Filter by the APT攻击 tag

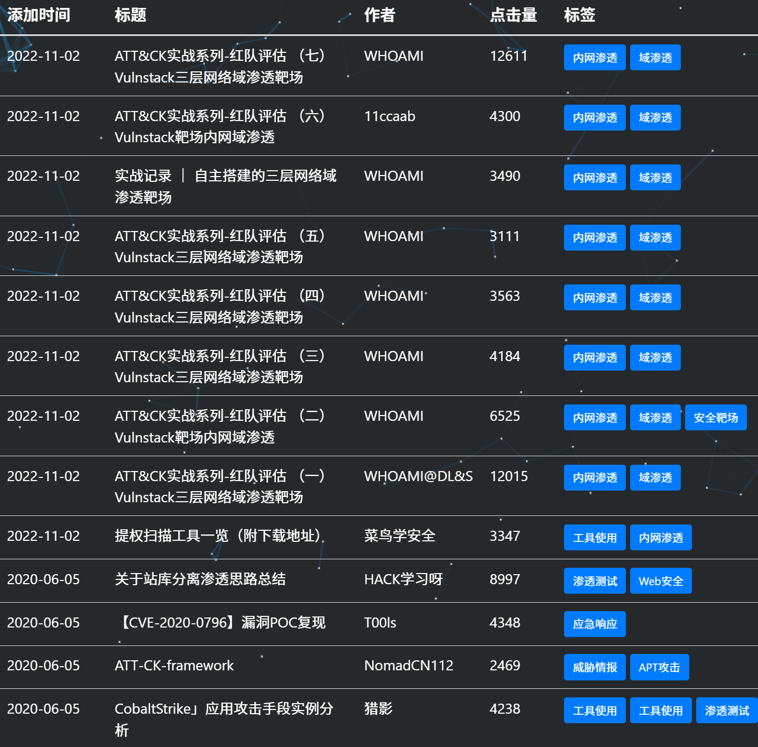click(659, 667)
